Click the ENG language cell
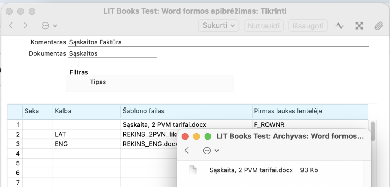Image resolution: width=390 pixels, height=187 pixels. point(87,144)
